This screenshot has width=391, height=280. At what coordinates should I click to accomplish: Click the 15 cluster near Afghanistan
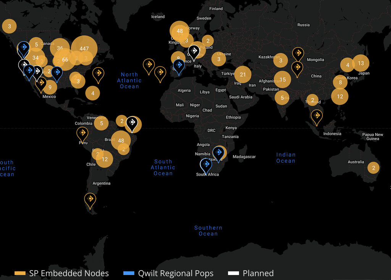[283, 79]
